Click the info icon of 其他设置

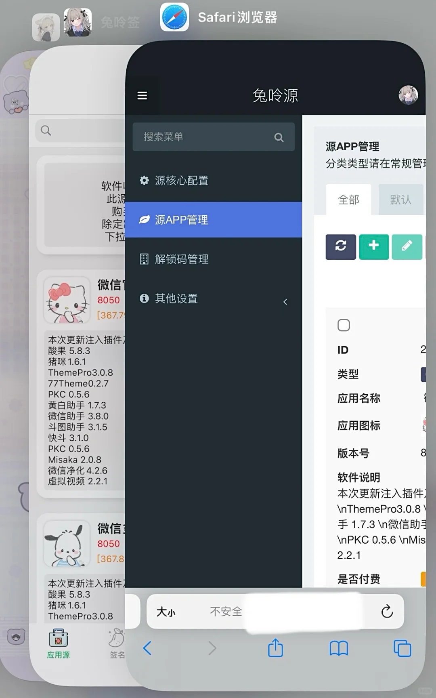point(144,298)
